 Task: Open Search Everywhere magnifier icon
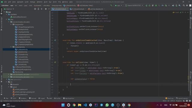tap(184, 5)
